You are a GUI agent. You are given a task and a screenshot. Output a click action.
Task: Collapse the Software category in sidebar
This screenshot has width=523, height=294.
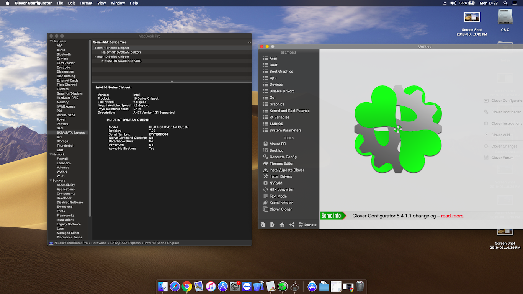(51, 181)
